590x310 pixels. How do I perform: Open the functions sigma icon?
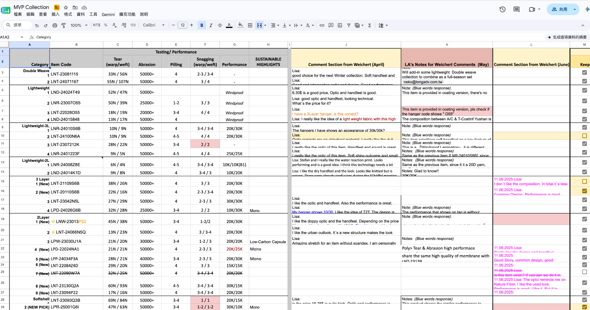tap(370, 25)
